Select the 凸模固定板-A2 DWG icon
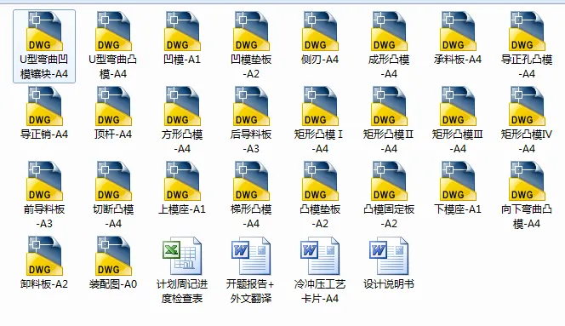This screenshot has width=565, height=326. point(389,181)
